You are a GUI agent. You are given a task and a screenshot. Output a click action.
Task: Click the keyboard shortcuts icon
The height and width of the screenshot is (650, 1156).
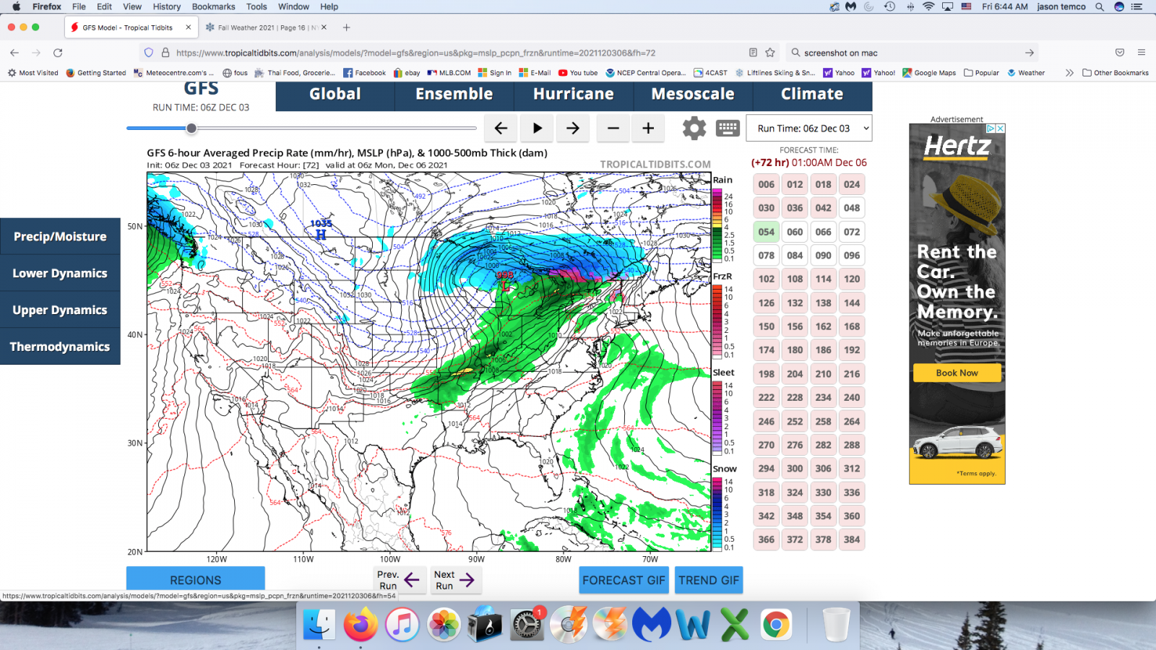tap(728, 128)
